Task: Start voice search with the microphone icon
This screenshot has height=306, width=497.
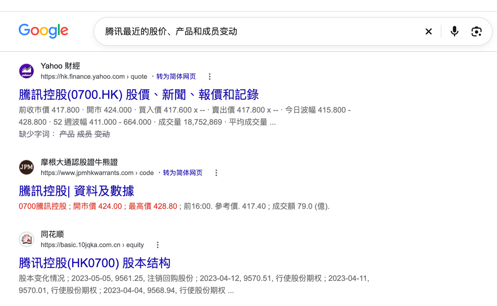Action: coord(454,31)
